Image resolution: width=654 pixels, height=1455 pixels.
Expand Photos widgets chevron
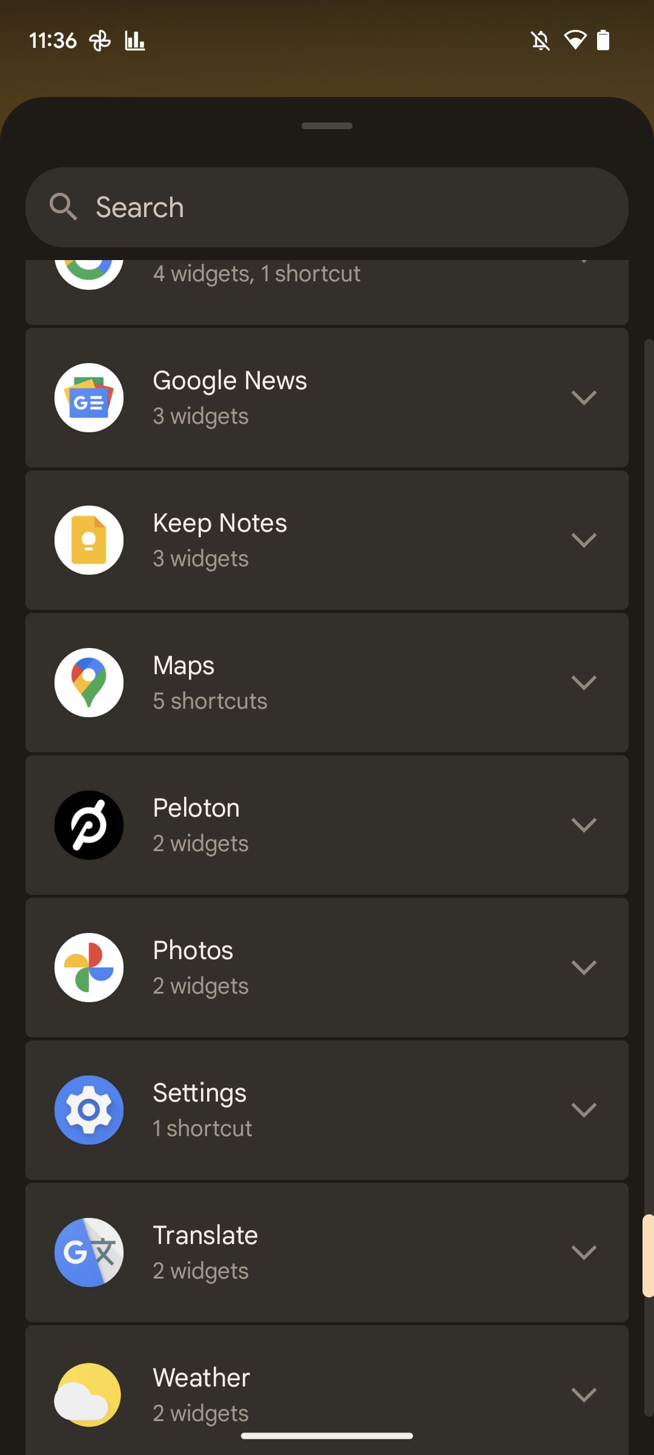(584, 968)
